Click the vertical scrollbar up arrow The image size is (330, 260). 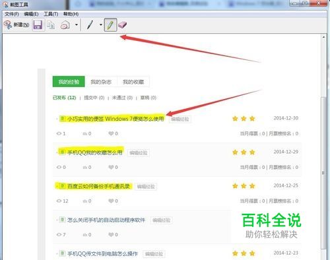(x=323, y=37)
